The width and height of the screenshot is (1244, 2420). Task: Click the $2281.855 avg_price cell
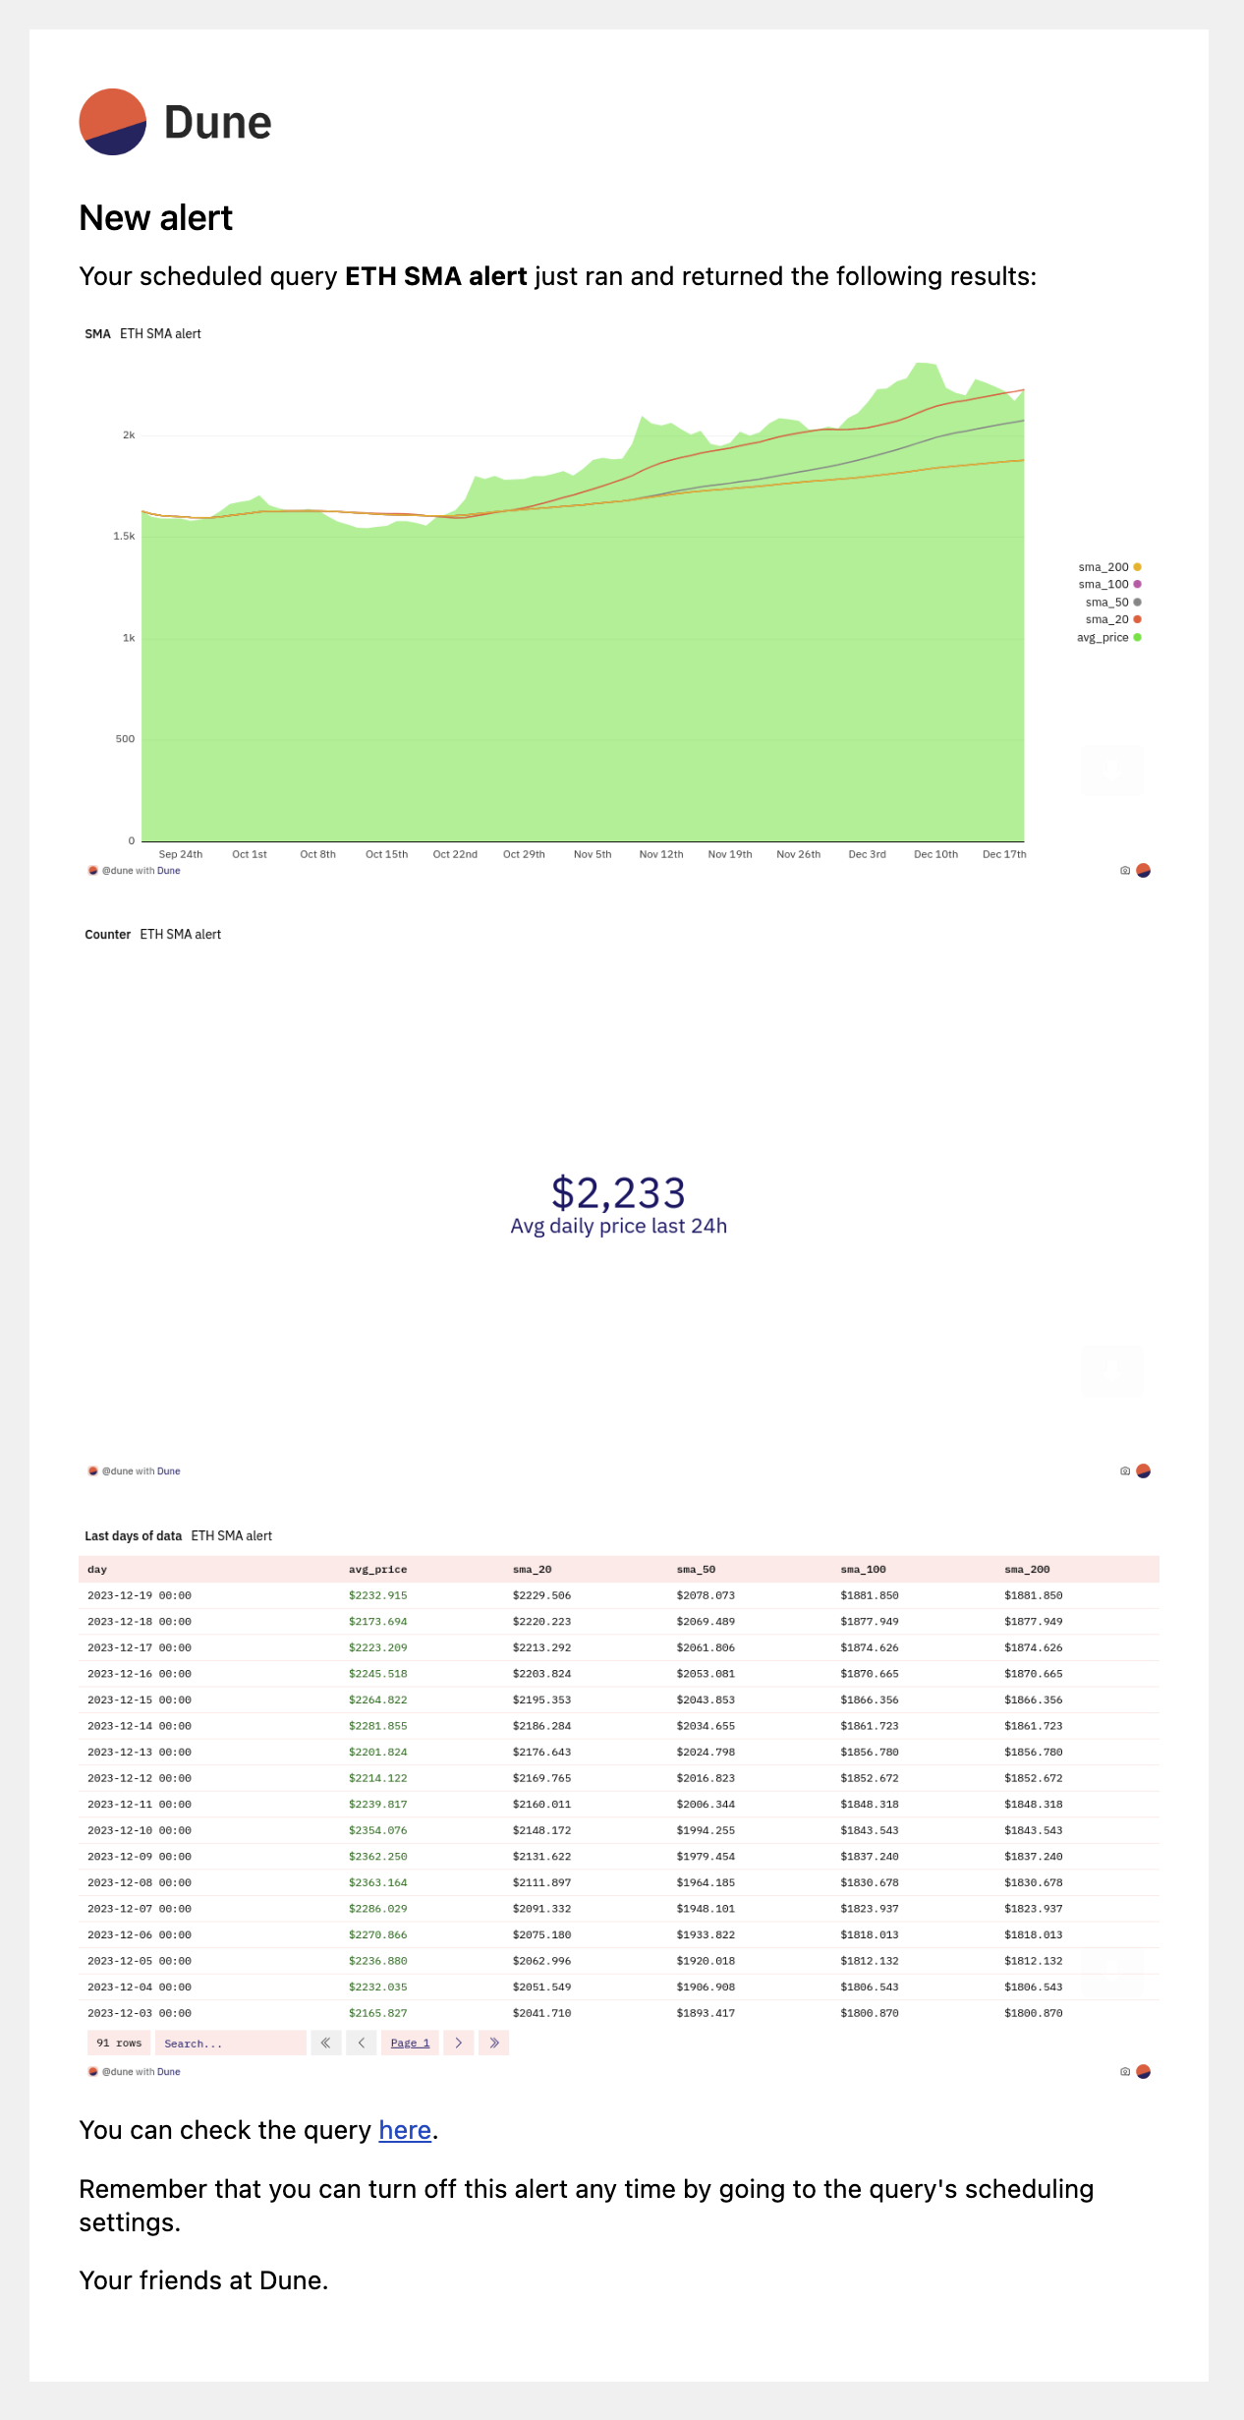[x=377, y=1726]
